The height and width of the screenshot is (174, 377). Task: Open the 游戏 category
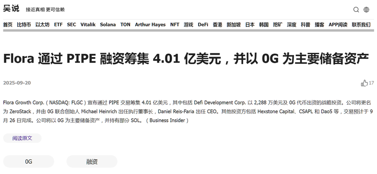[x=188, y=25]
